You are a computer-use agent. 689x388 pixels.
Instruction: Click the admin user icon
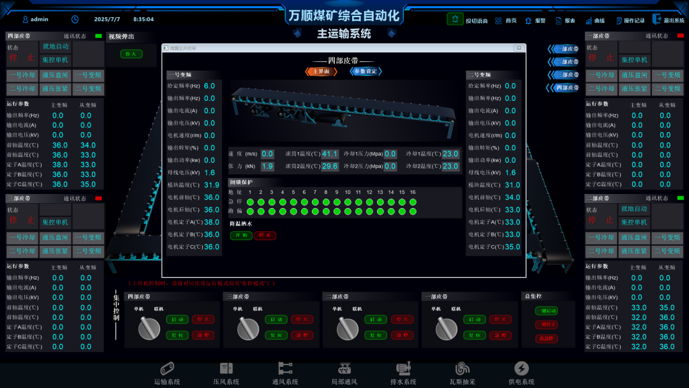[x=25, y=19]
